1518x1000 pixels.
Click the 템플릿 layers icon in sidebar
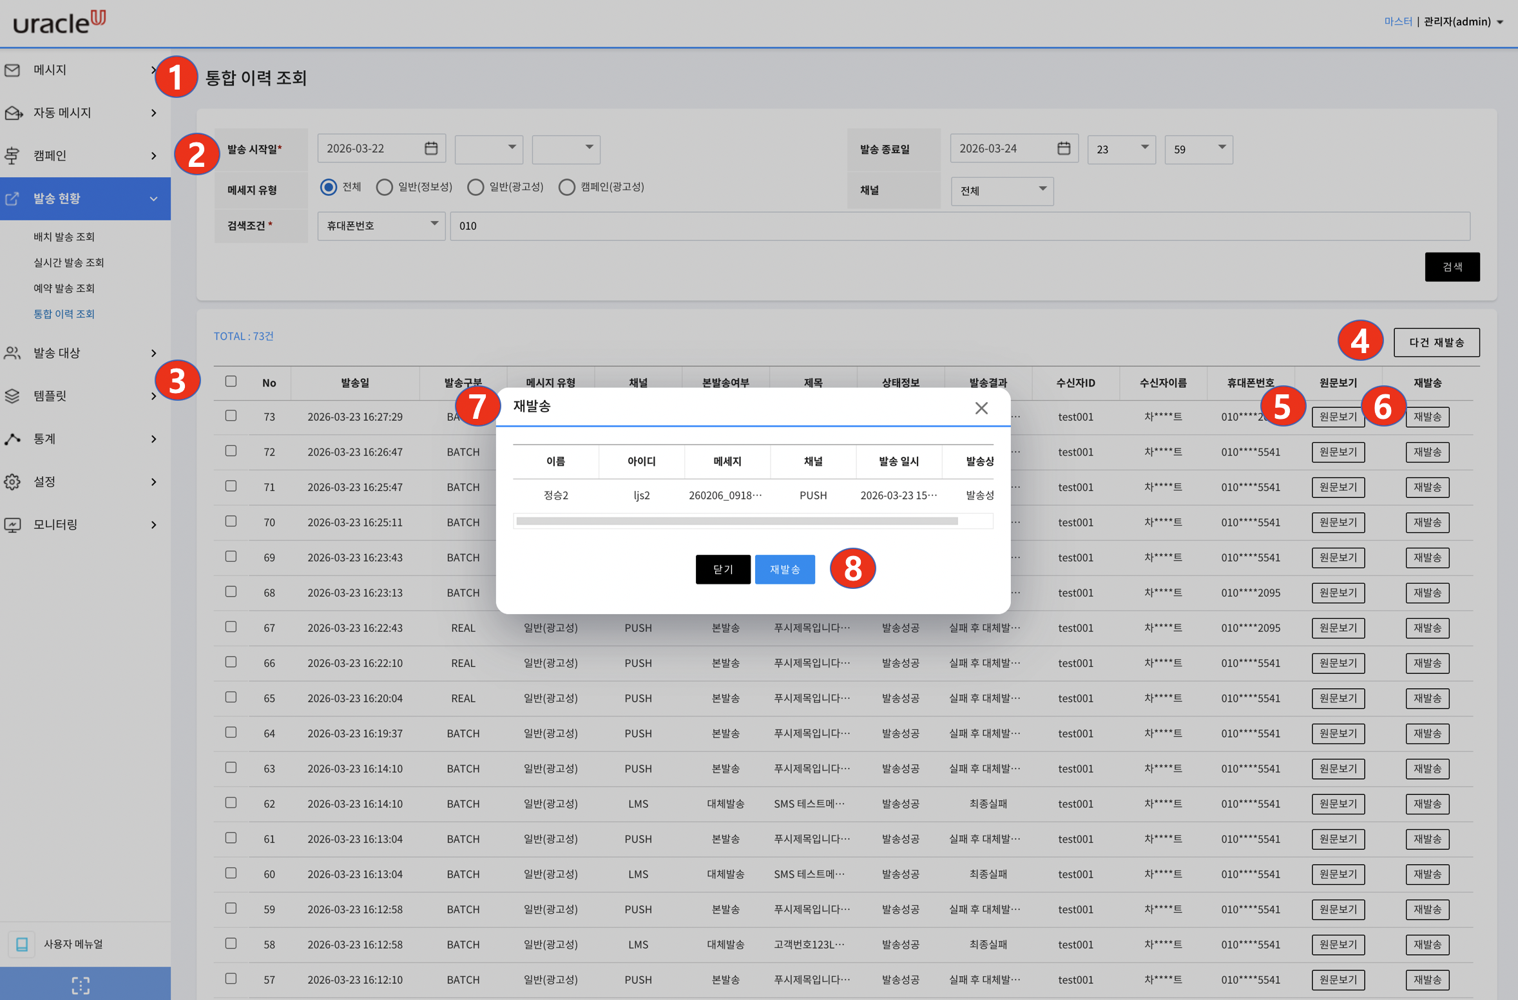[x=12, y=396]
